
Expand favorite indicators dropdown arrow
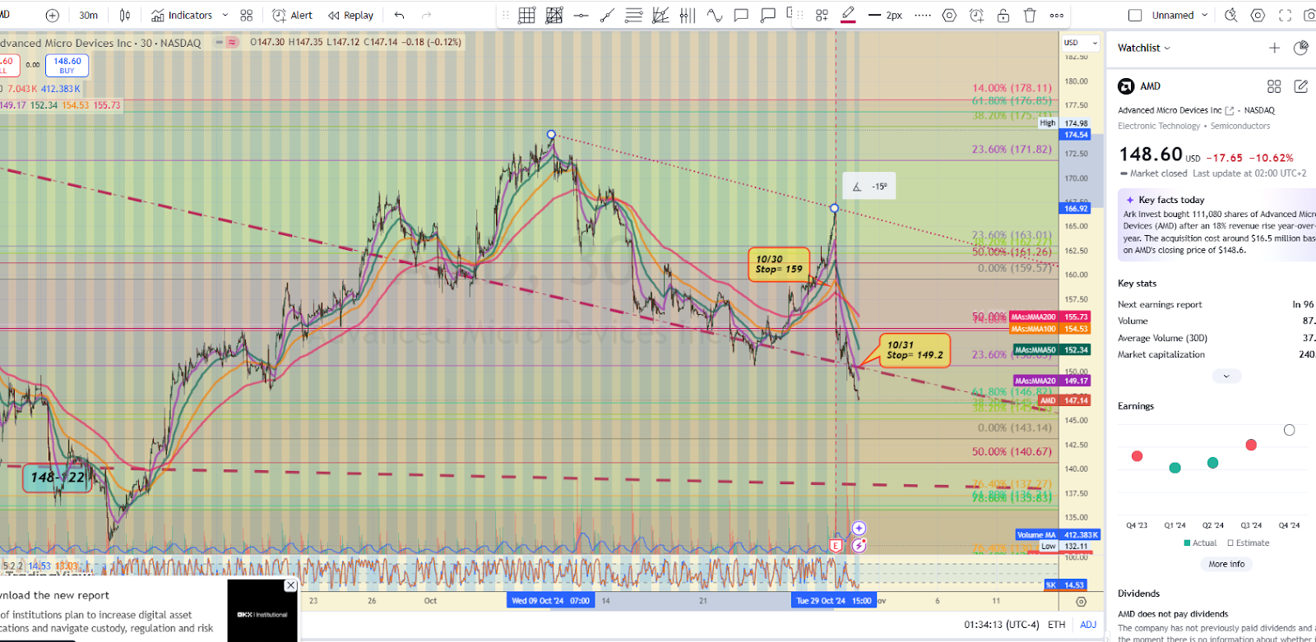[x=225, y=15]
